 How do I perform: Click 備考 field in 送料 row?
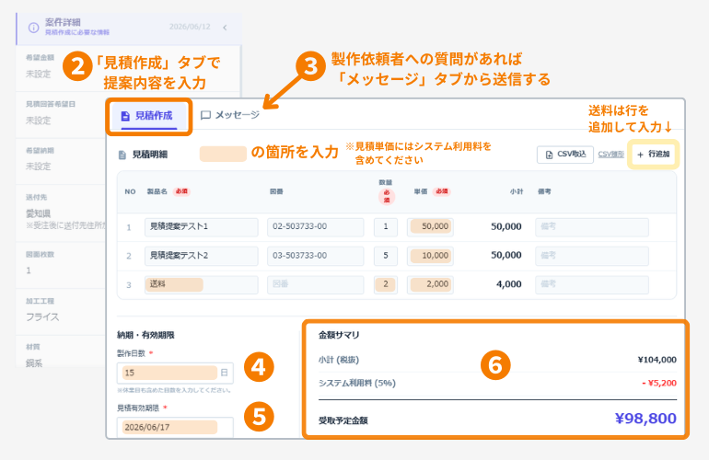(x=592, y=284)
